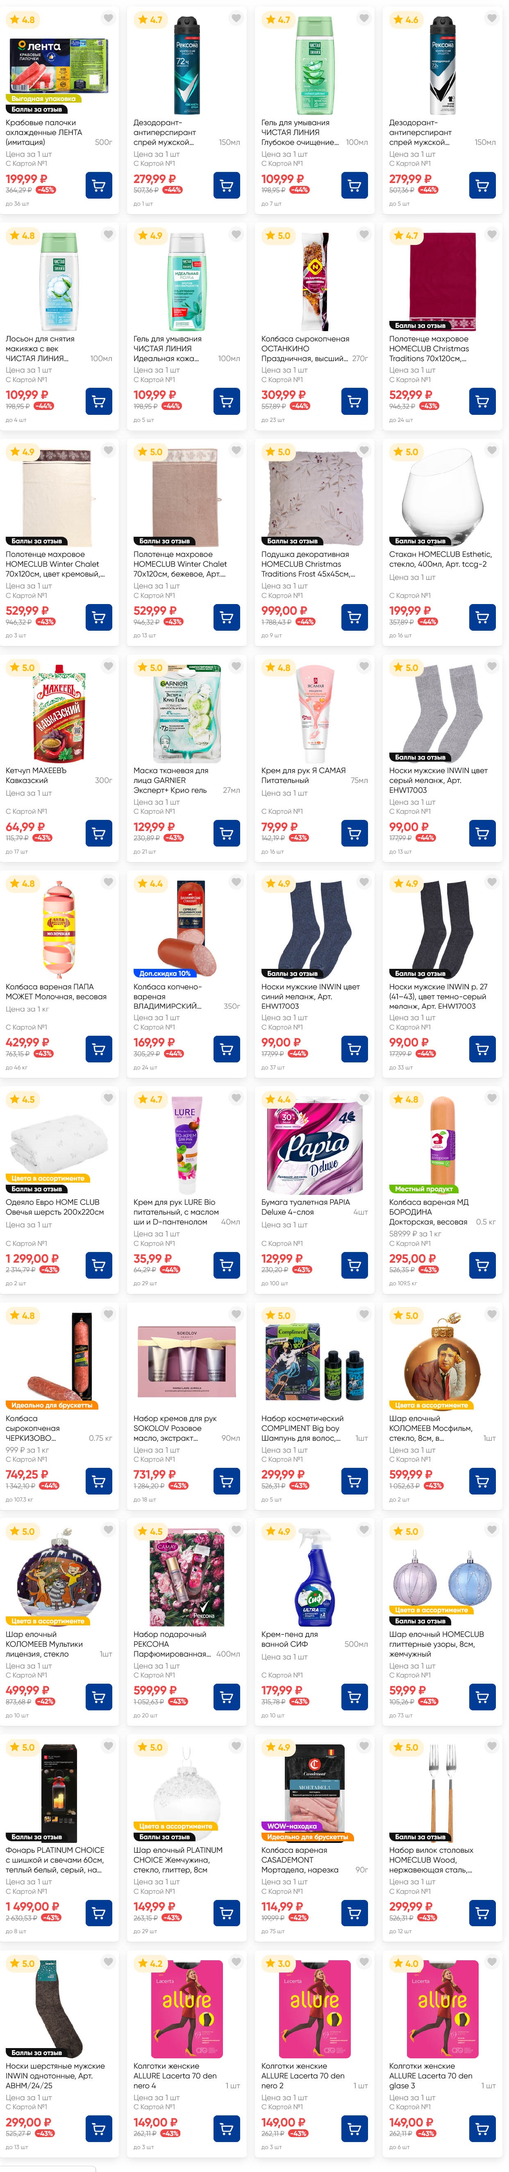This screenshot has width=509, height=2172.
Task: Add ОСТАНКИНО smoked sausage to cart
Action: (354, 401)
